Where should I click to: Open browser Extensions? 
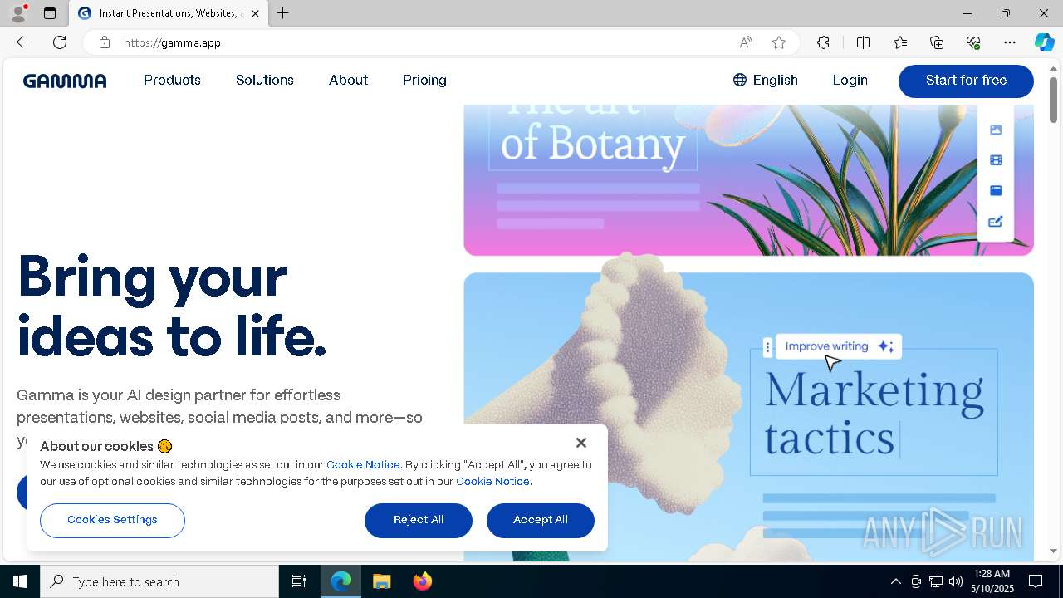pos(823,42)
